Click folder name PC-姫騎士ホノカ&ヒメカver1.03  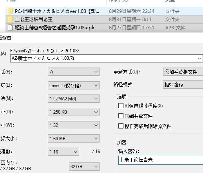(57, 11)
